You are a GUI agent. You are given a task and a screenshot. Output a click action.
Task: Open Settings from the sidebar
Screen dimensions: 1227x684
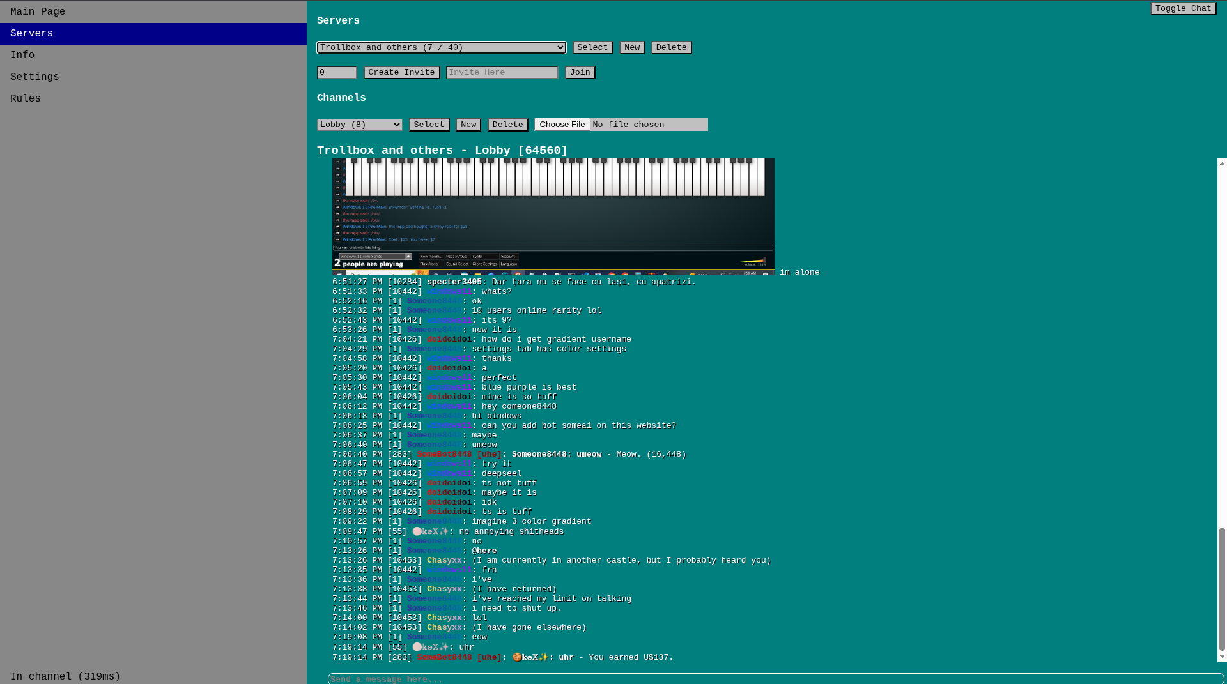[x=35, y=77]
